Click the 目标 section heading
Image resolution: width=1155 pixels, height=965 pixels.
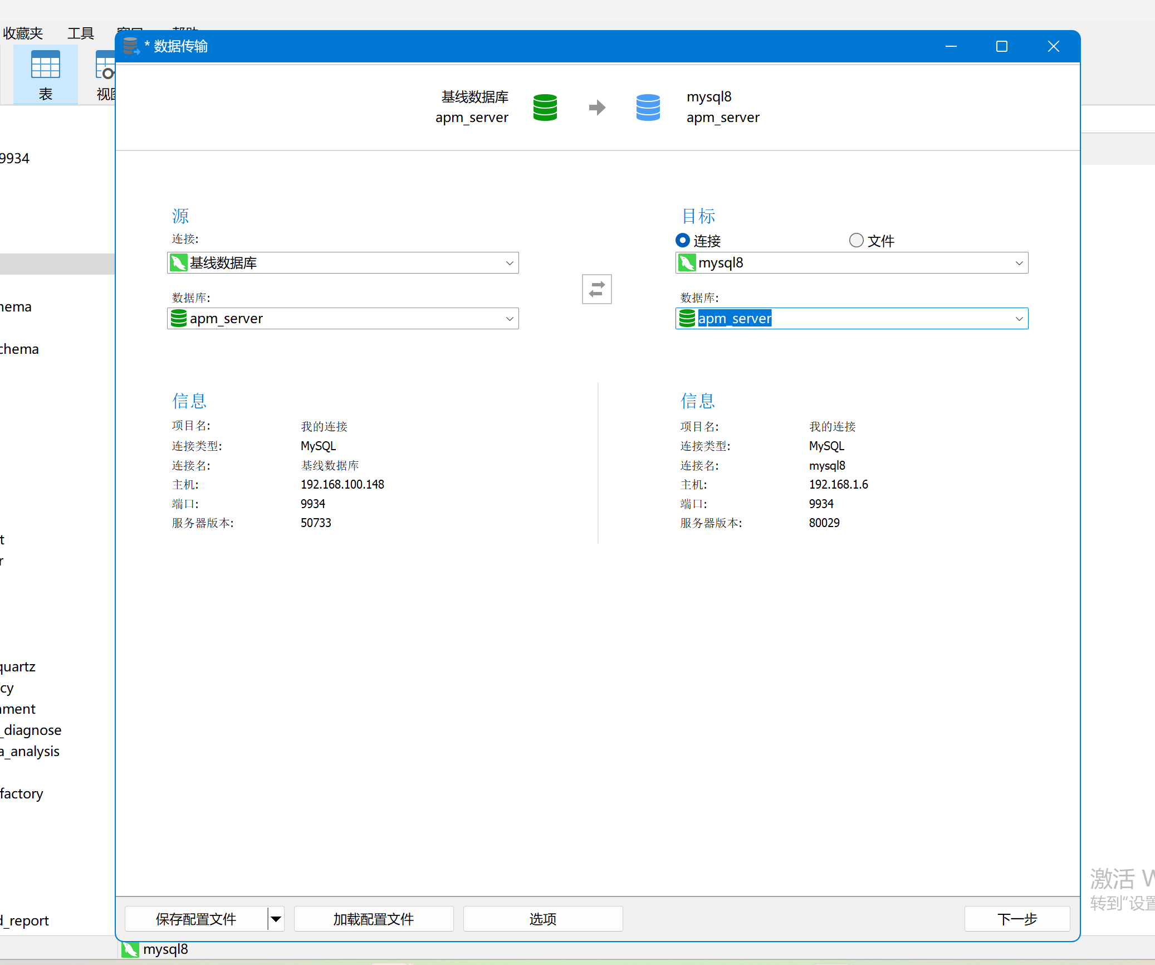(x=698, y=216)
